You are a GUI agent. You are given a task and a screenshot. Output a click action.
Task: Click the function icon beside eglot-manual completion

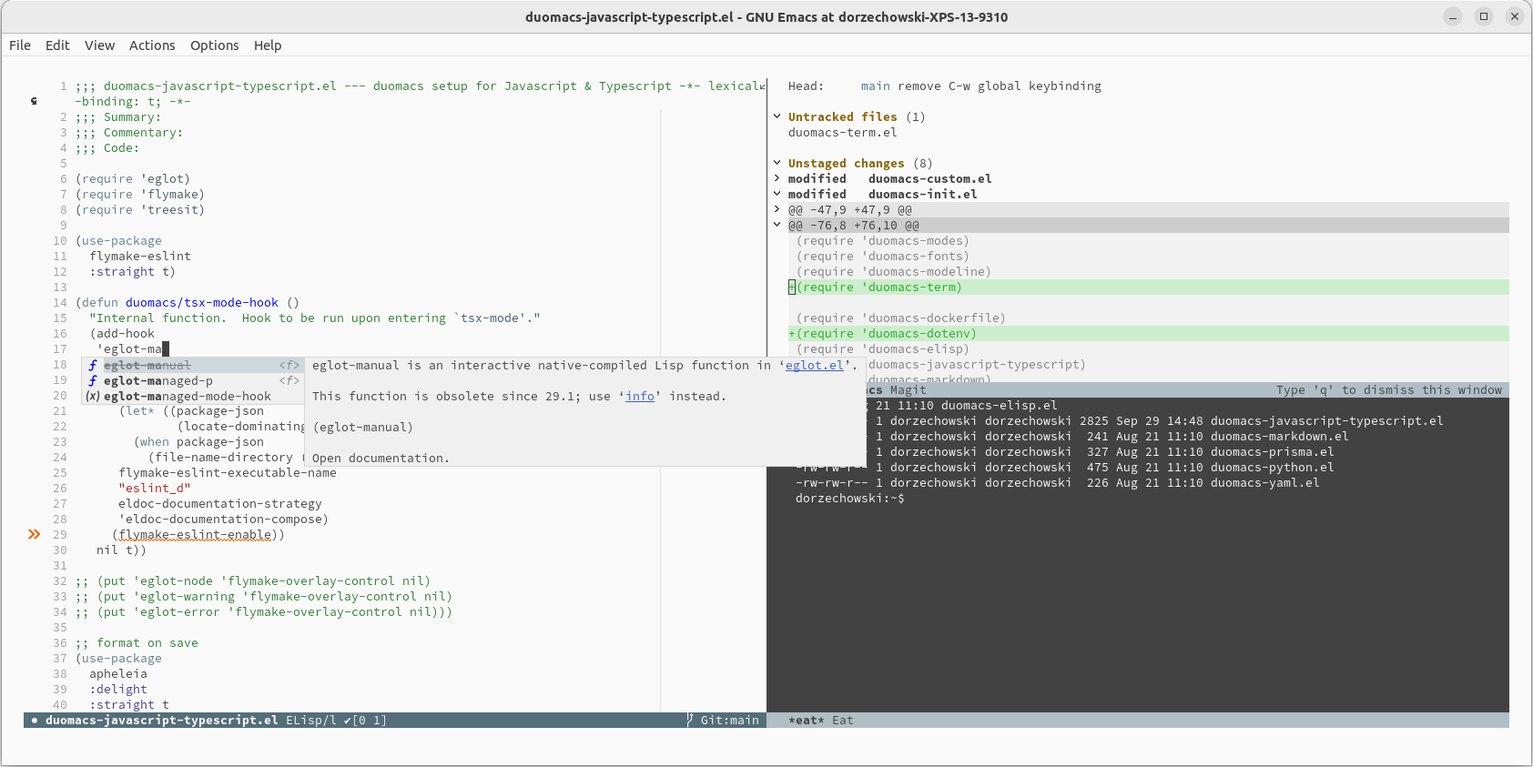tap(93, 366)
